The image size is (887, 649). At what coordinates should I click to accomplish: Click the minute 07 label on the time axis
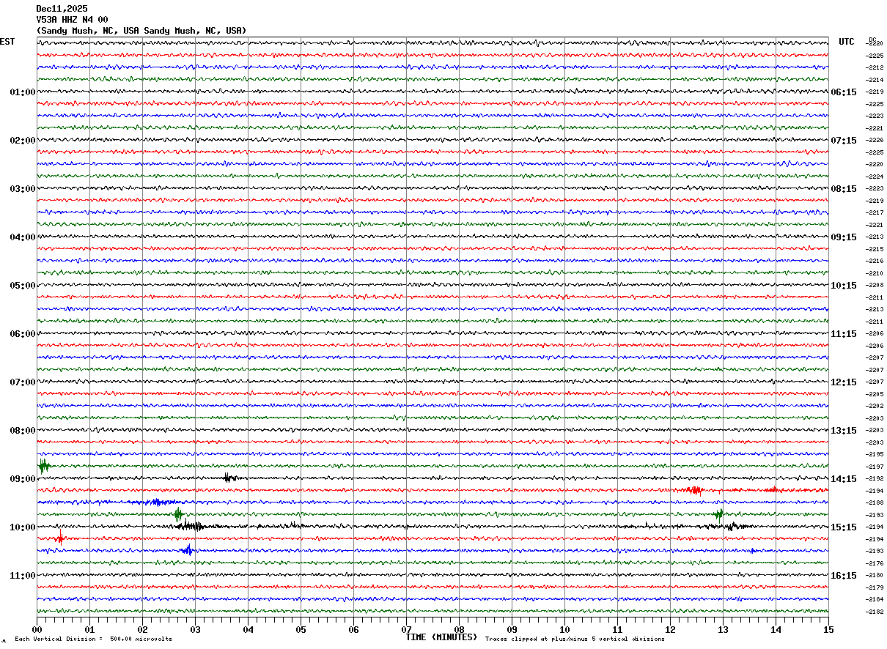[x=406, y=629]
